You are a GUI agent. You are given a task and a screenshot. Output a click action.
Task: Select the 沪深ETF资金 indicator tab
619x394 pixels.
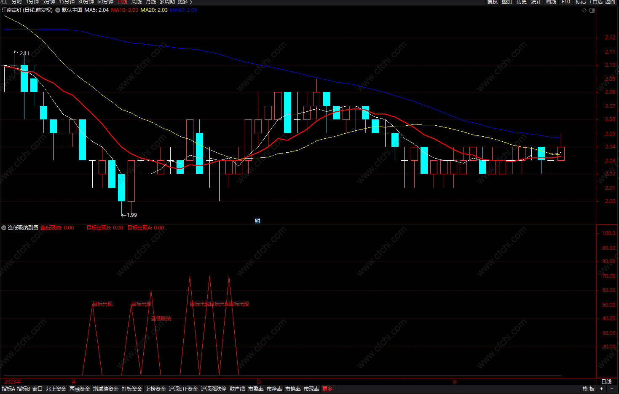tap(183, 389)
